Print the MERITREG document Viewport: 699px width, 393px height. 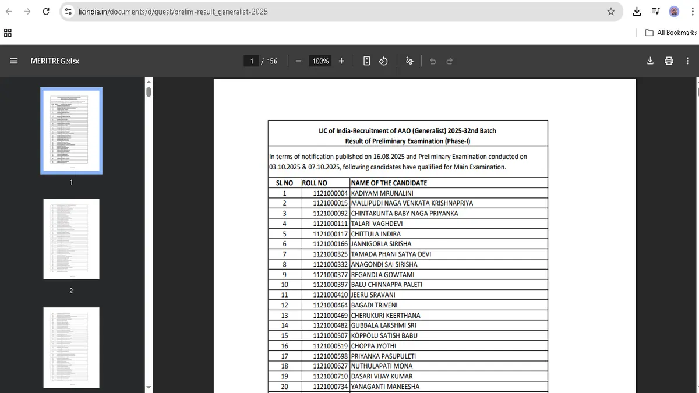[x=669, y=61]
